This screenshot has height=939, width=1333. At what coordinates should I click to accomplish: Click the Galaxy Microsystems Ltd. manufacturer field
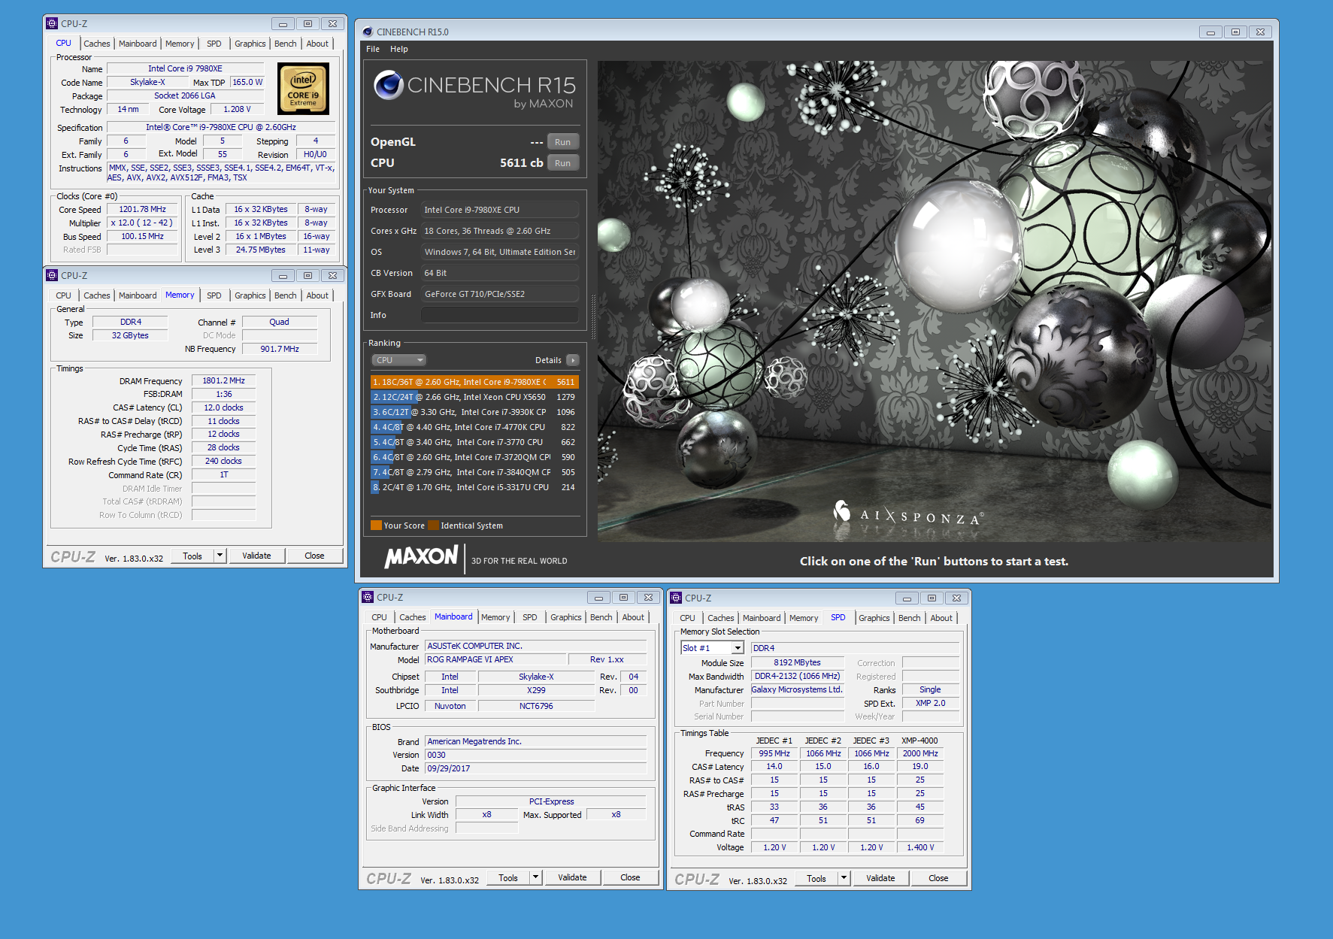(797, 689)
